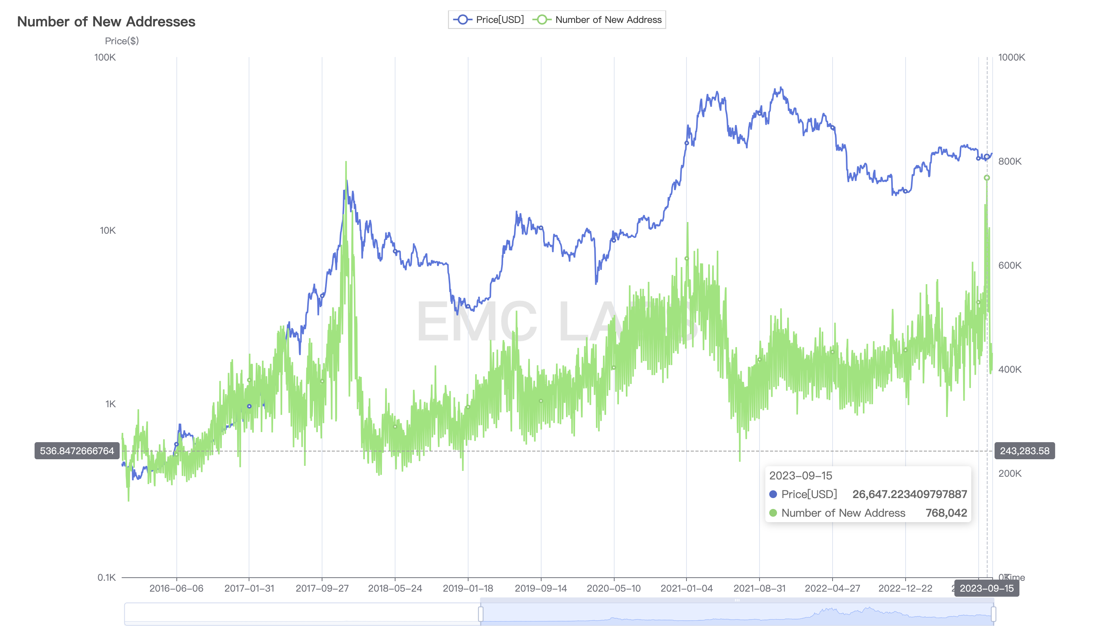Click the right data zoom slider handle
Image resolution: width=1115 pixels, height=632 pixels.
click(993, 614)
